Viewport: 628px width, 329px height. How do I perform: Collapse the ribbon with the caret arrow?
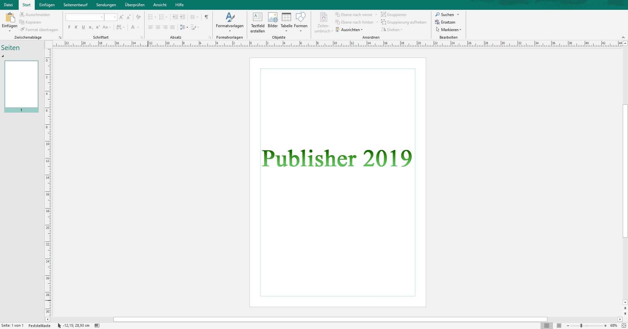coord(623,37)
